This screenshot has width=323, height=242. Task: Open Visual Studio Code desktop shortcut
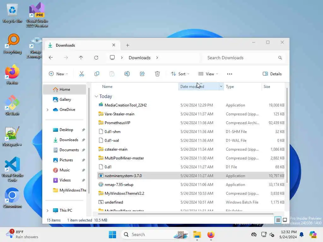click(x=12, y=169)
